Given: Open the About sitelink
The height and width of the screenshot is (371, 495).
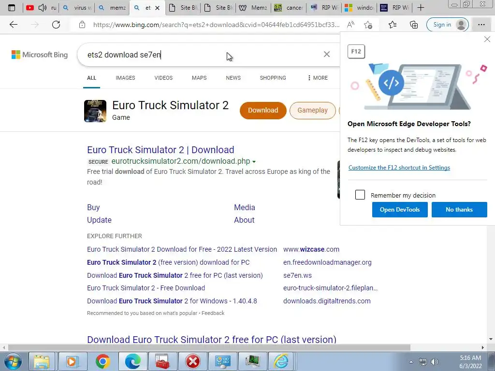Looking at the screenshot, I should (x=244, y=220).
